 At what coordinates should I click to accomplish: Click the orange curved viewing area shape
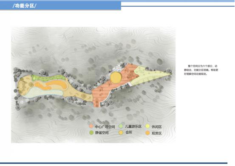pyautogui.click(x=51, y=85)
